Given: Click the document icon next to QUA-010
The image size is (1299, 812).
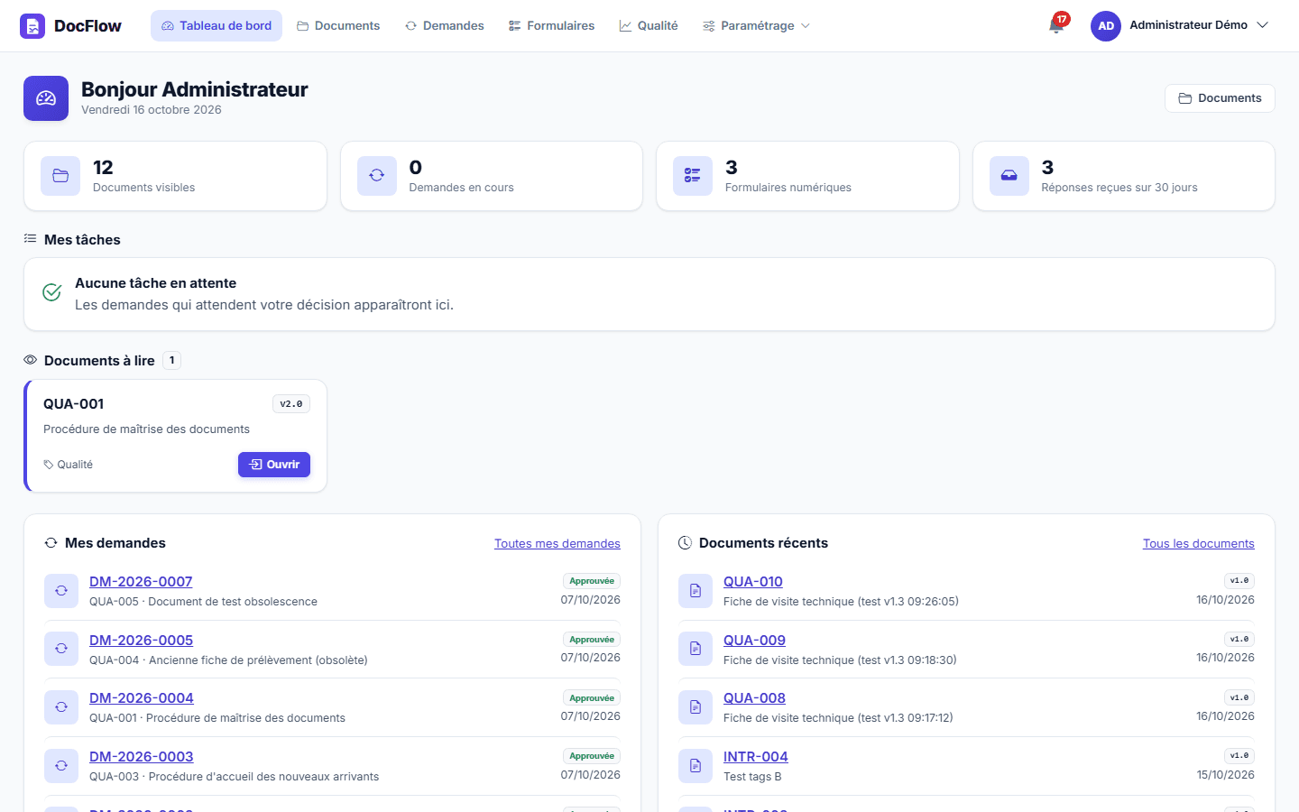Looking at the screenshot, I should 696,591.
